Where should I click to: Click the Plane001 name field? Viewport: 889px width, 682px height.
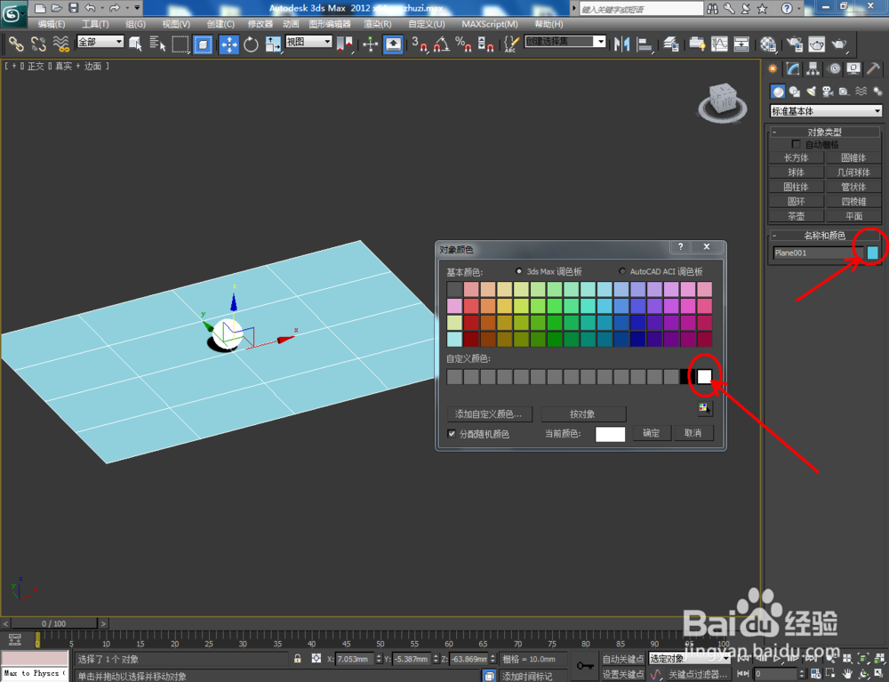point(815,253)
